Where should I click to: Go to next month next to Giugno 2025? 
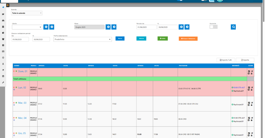tap(114, 27)
